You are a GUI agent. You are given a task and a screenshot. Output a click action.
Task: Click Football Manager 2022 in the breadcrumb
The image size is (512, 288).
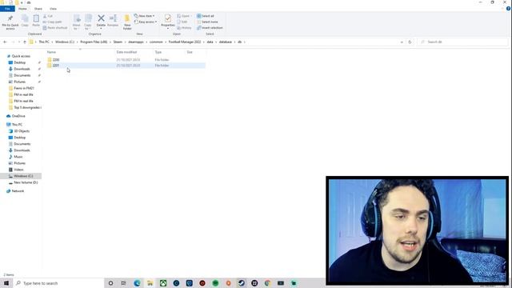(185, 42)
